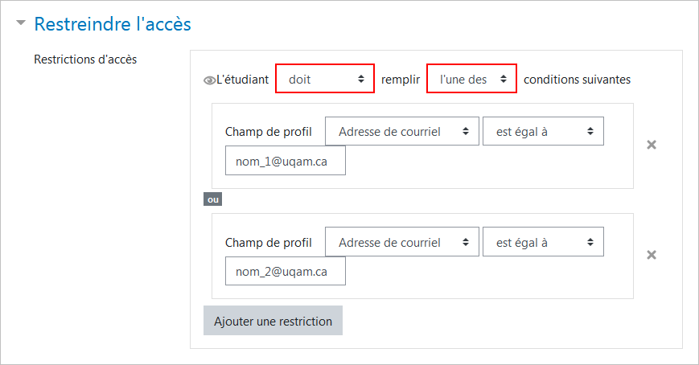Open the second Adresse de courriel dropdown
Viewport: 699px width, 365px height.
pos(401,242)
